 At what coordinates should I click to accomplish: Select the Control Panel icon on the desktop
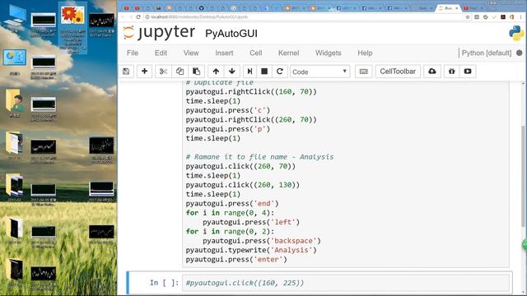pyautogui.click(x=15, y=62)
